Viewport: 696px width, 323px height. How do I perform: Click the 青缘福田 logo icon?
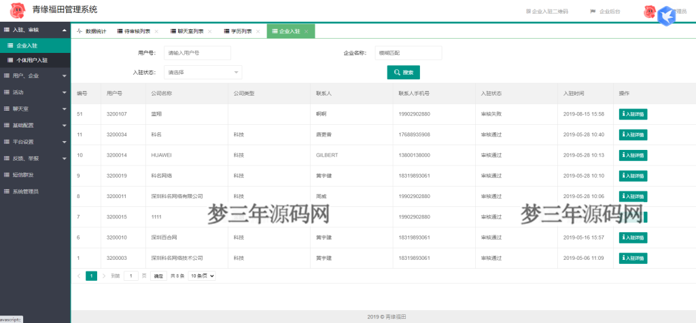click(17, 10)
